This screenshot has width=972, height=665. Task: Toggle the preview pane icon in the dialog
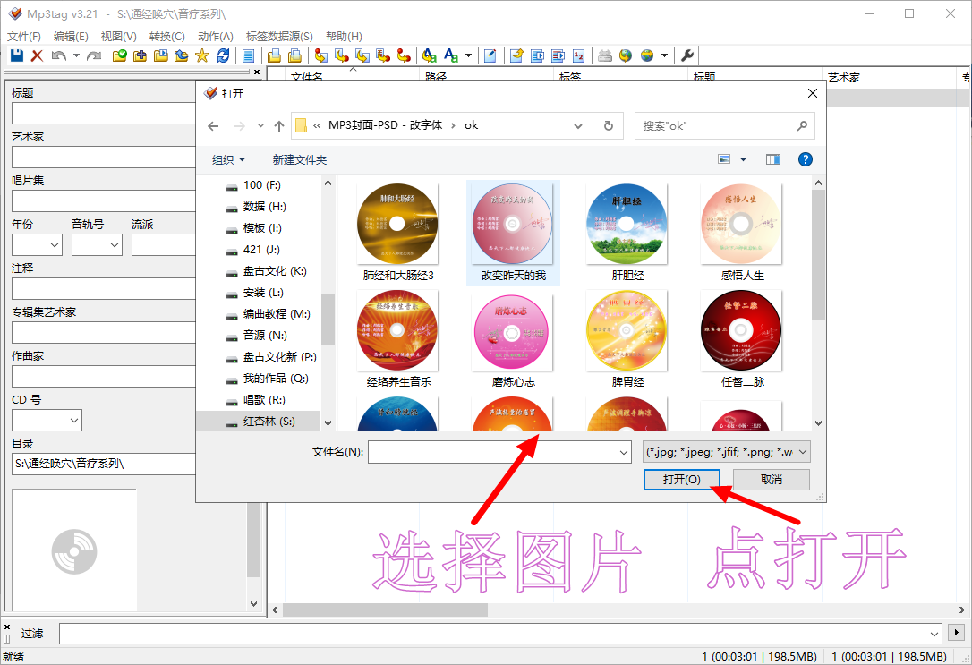773,159
